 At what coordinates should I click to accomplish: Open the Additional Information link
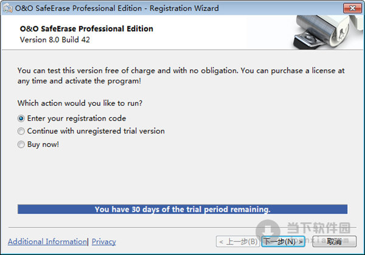click(47, 242)
